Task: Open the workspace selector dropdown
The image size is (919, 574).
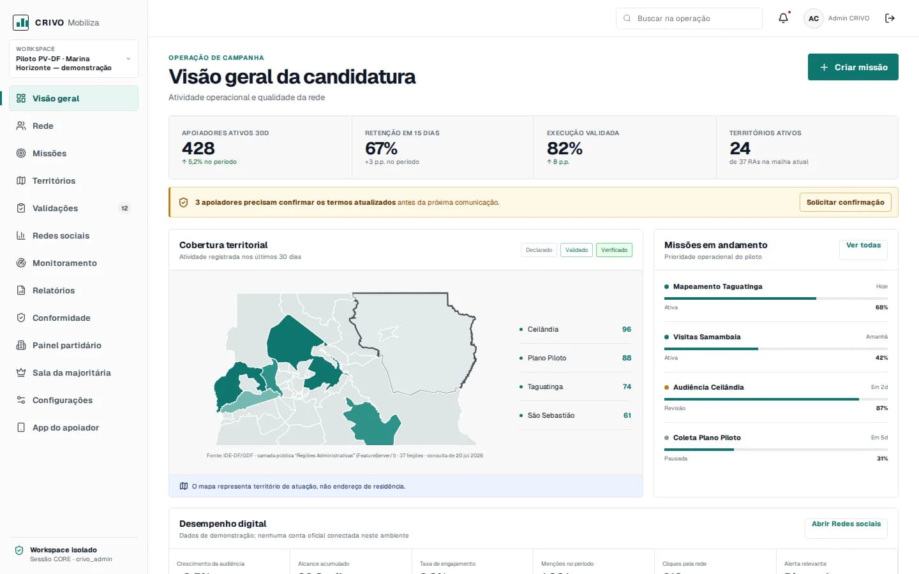Action: point(73,59)
